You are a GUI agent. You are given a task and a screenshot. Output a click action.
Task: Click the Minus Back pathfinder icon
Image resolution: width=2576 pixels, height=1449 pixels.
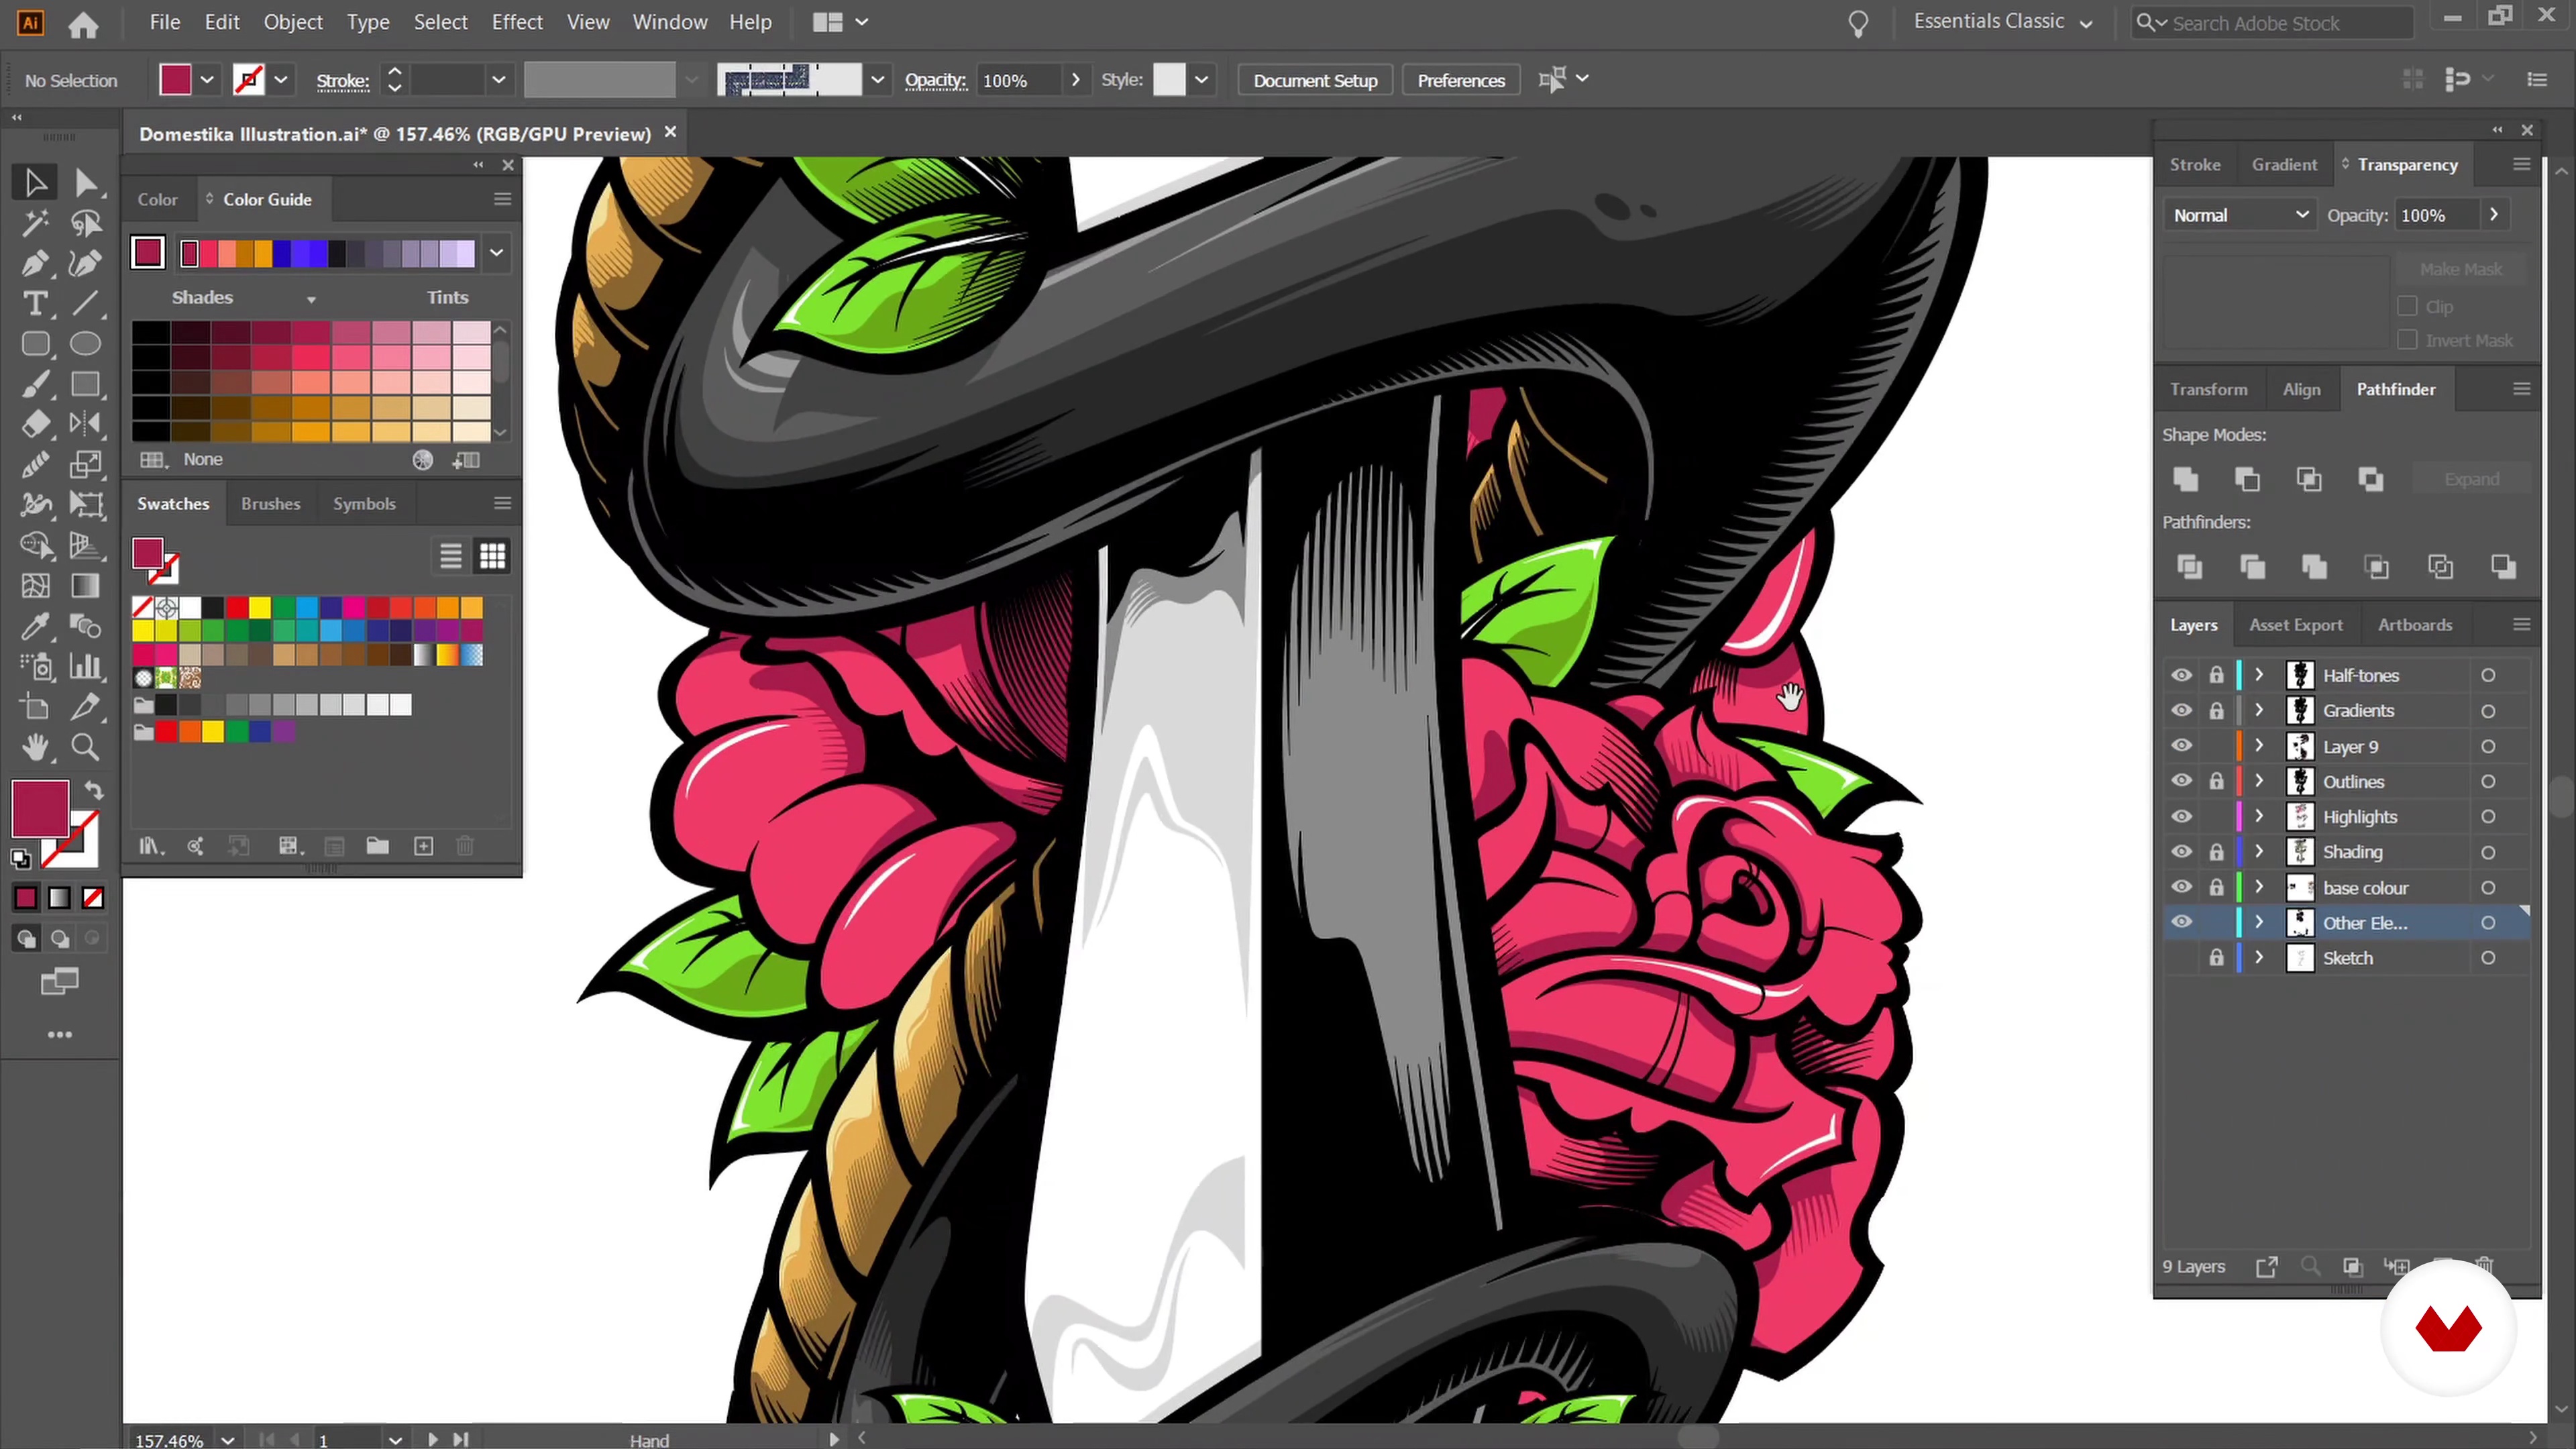pos(2503,567)
